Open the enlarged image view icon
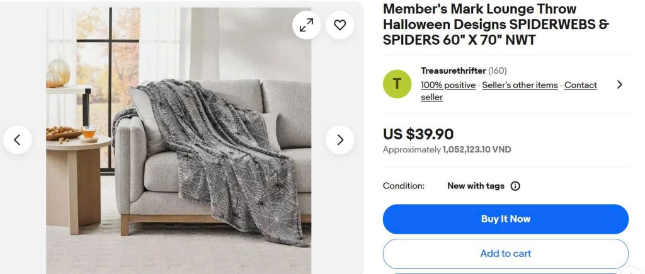Screen dimensions: 645x274 (x=307, y=25)
